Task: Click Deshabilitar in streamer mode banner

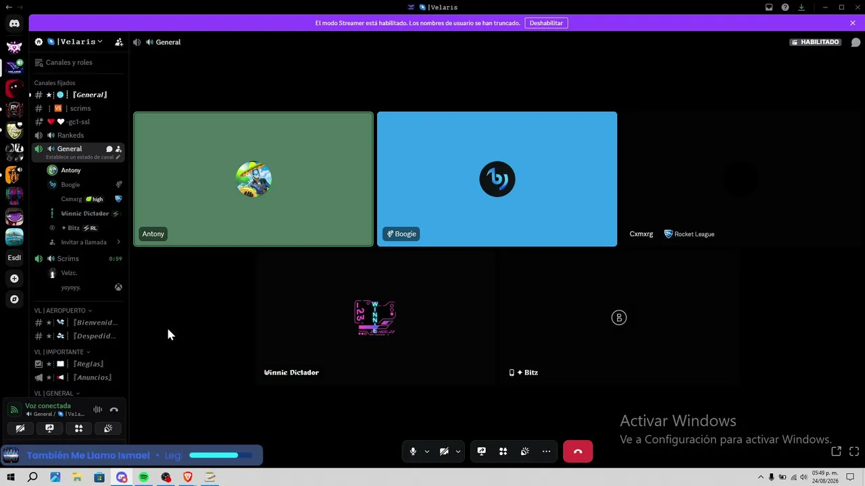Action: click(546, 23)
